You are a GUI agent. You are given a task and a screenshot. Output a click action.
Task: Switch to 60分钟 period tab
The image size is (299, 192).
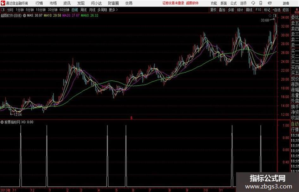[x=65, y=10]
